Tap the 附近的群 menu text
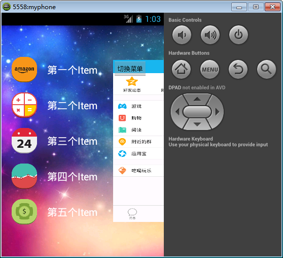The height and width of the screenshot is (258, 283). (141, 142)
